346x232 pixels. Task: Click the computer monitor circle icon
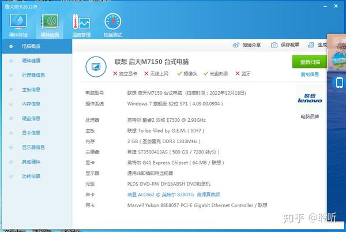(96, 66)
